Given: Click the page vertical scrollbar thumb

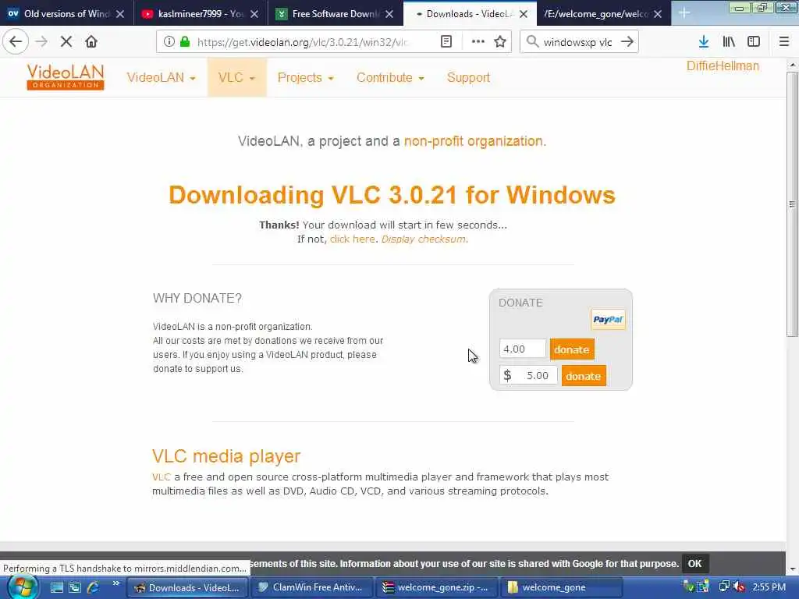Looking at the screenshot, I should point(792,204).
